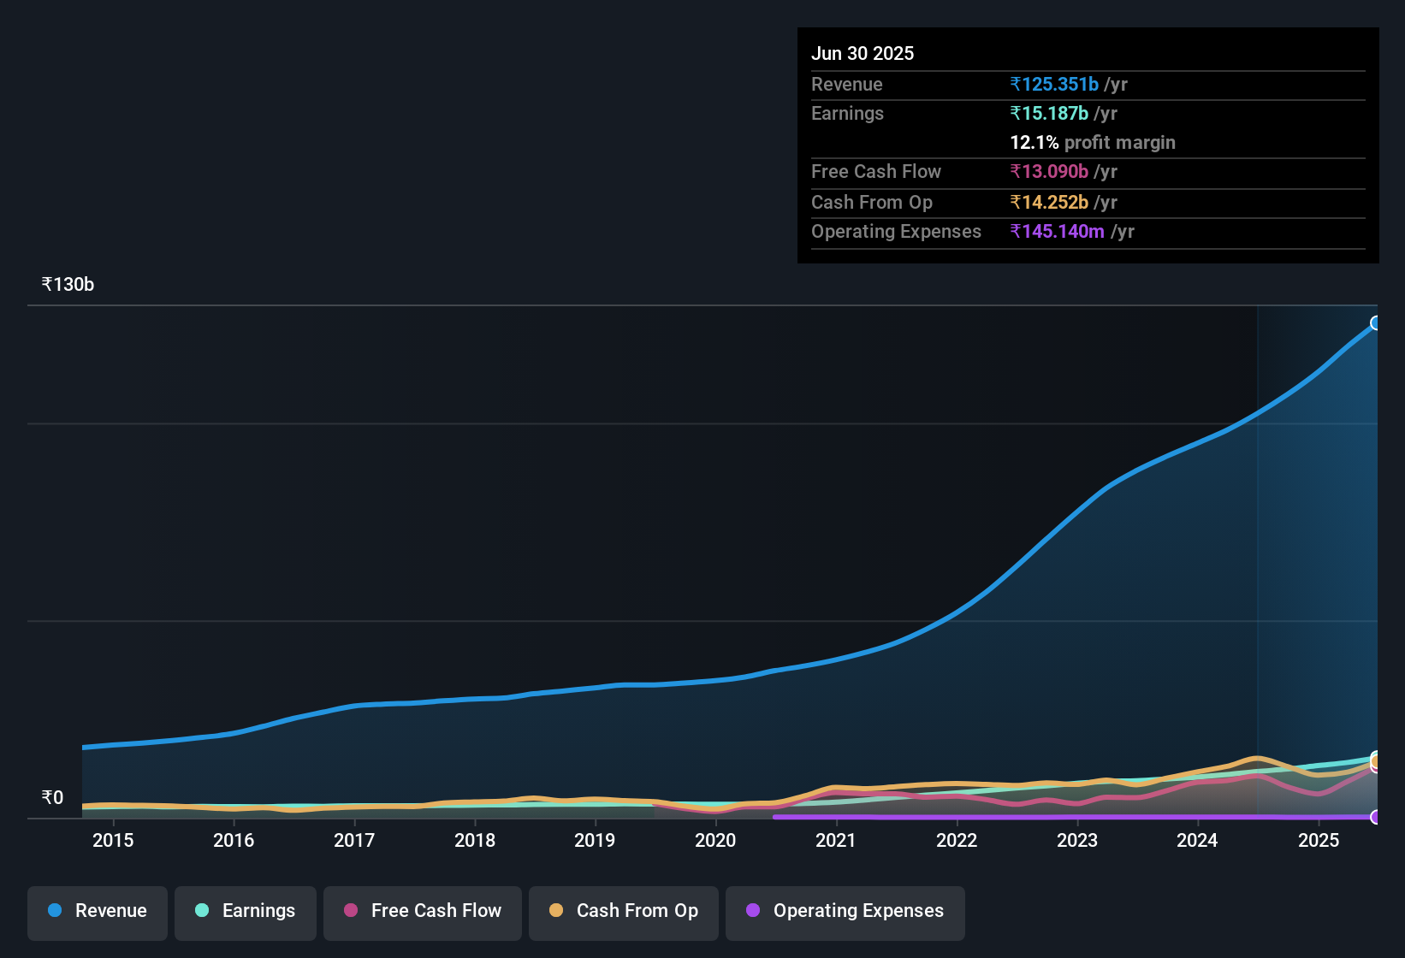Select the 2020 year label on the axis
The width and height of the screenshot is (1405, 958).
[x=715, y=841]
